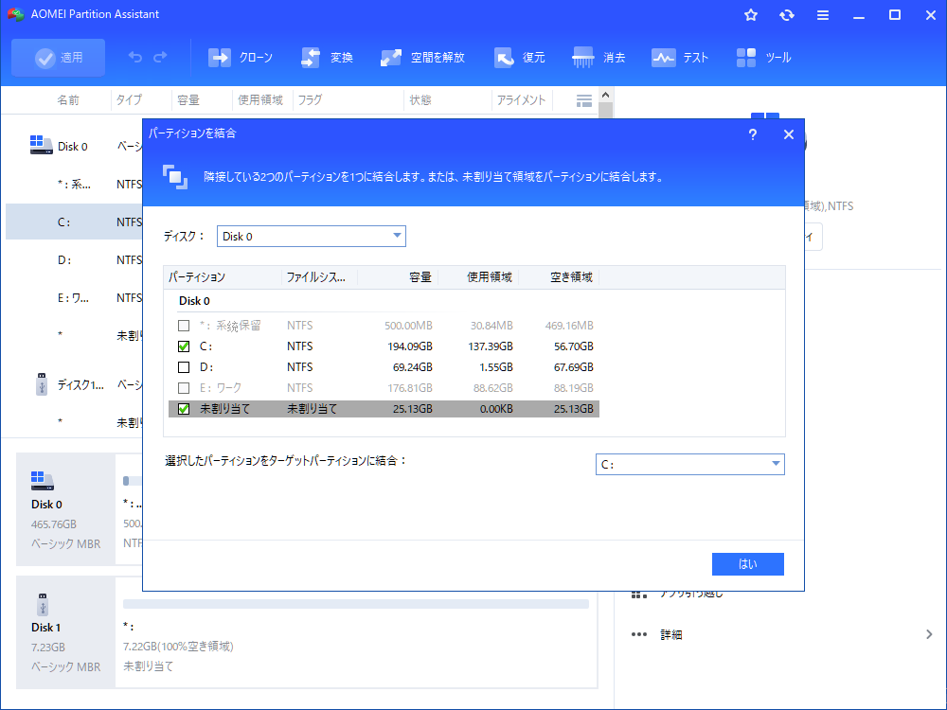Uncheck the 未割り当て partition checkbox
This screenshot has height=710, width=947.
[x=184, y=409]
